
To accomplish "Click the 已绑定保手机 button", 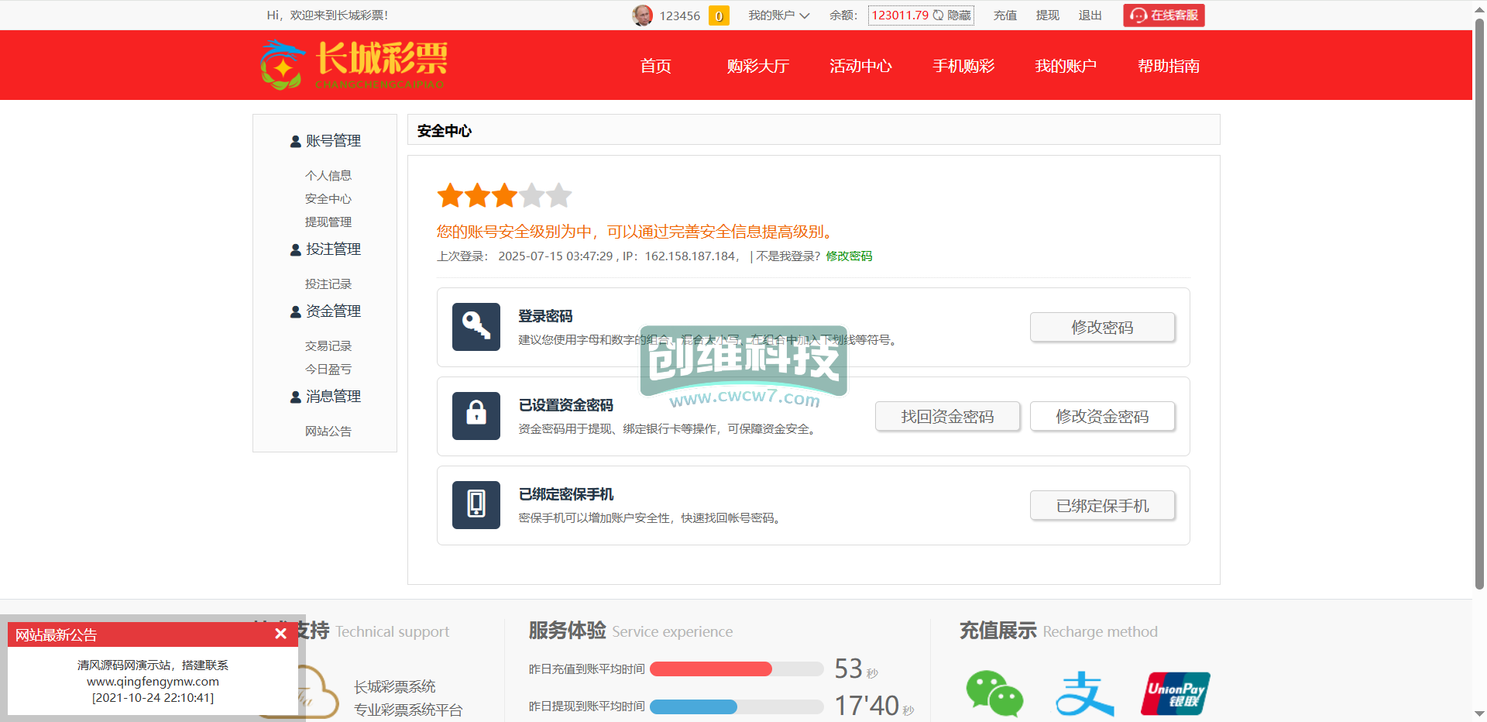I will (x=1102, y=505).
